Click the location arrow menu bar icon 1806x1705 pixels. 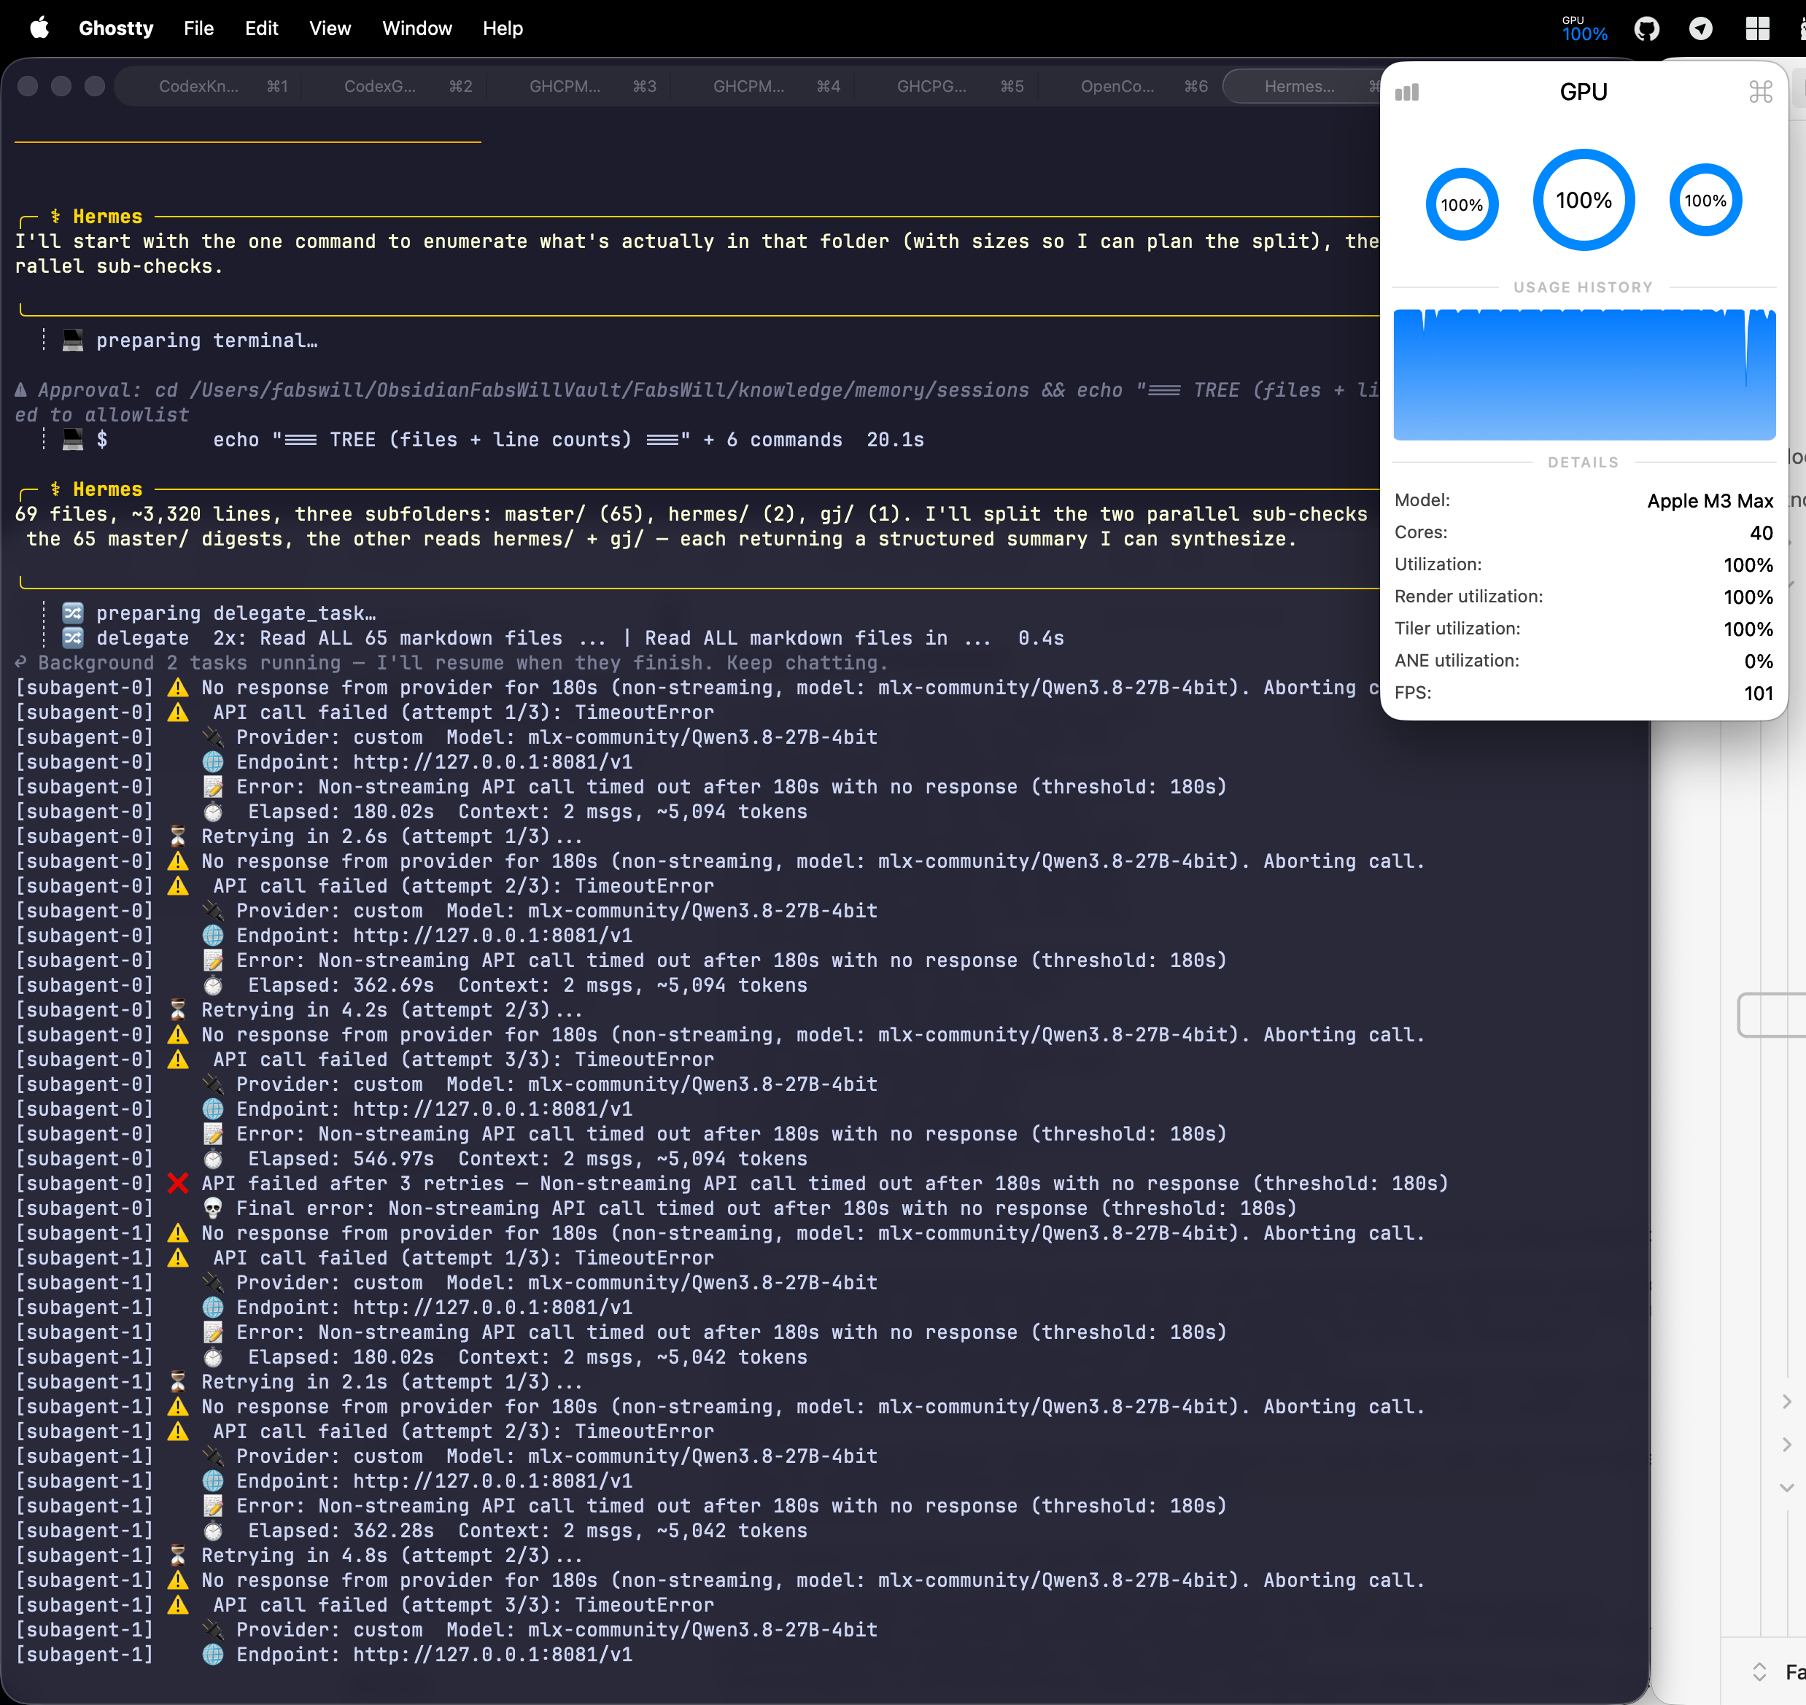coord(1700,28)
